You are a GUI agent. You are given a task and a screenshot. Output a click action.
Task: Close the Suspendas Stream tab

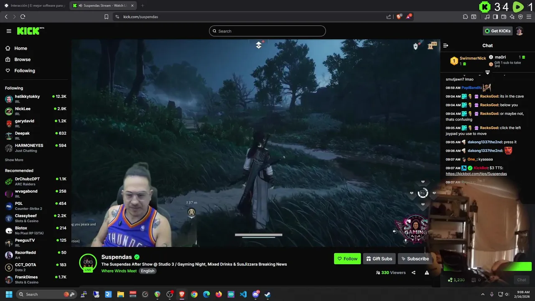click(x=132, y=5)
